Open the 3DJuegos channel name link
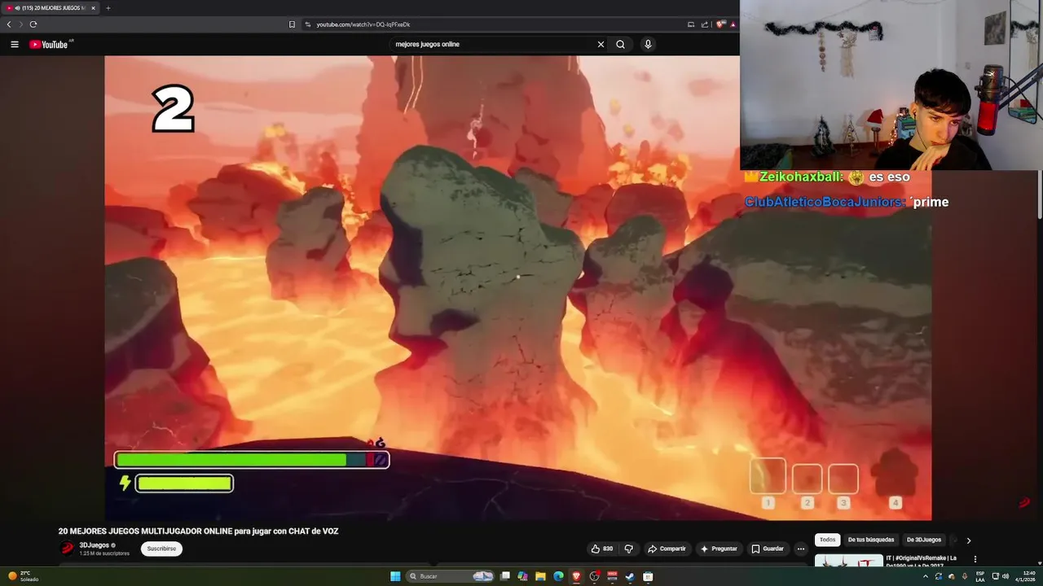 point(94,545)
